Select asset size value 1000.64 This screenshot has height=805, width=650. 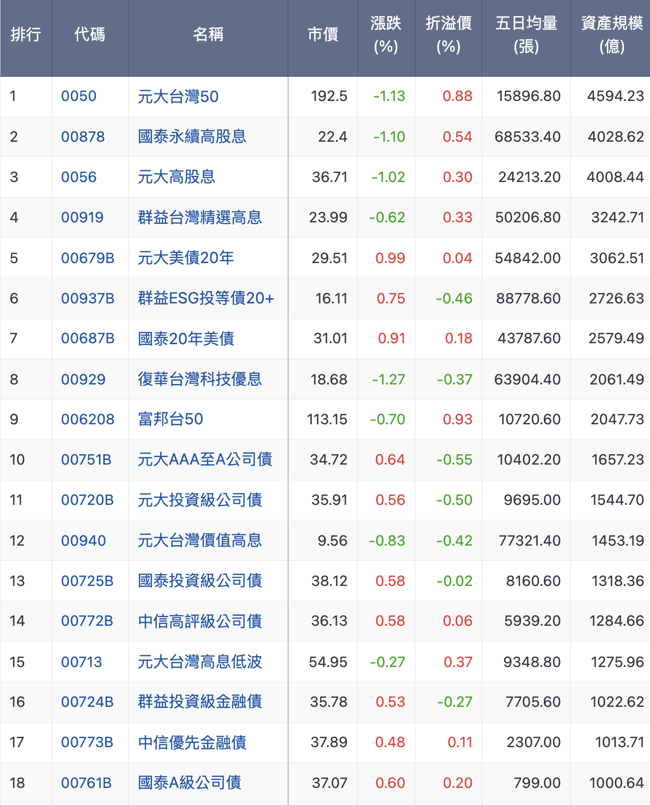tap(616, 783)
